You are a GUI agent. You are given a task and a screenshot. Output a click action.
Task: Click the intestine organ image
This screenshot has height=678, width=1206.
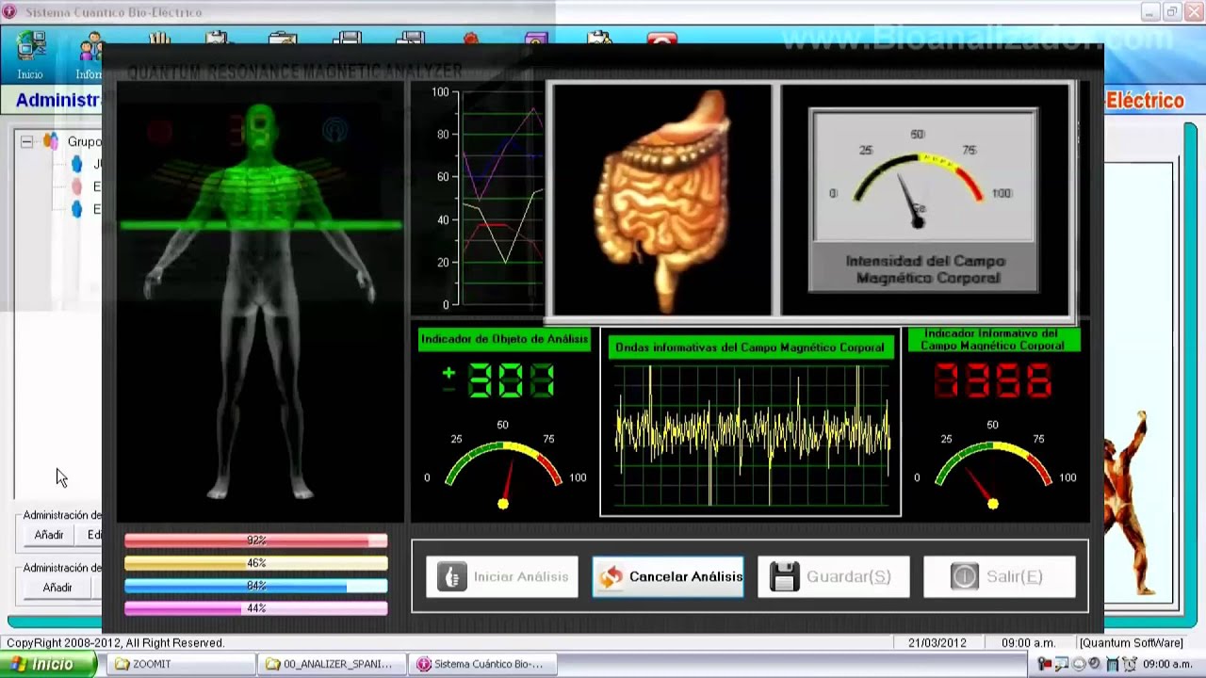click(x=661, y=200)
